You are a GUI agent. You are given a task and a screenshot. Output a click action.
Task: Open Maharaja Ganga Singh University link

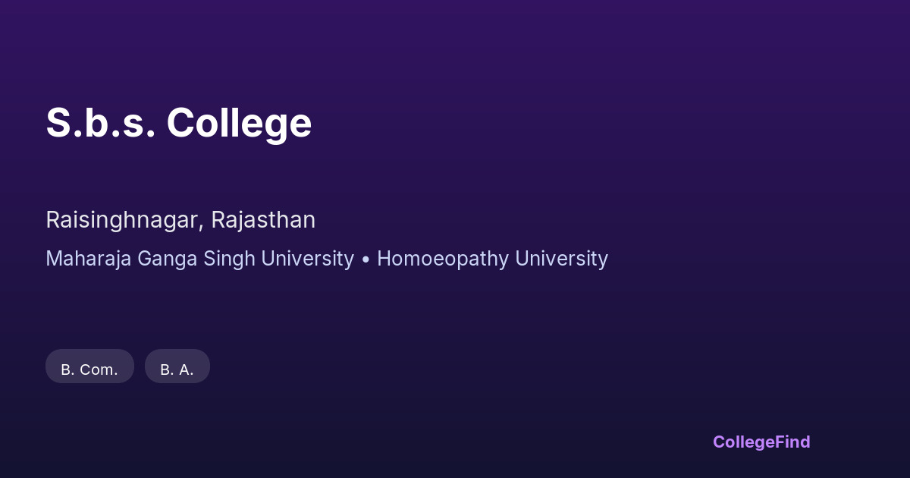point(199,259)
